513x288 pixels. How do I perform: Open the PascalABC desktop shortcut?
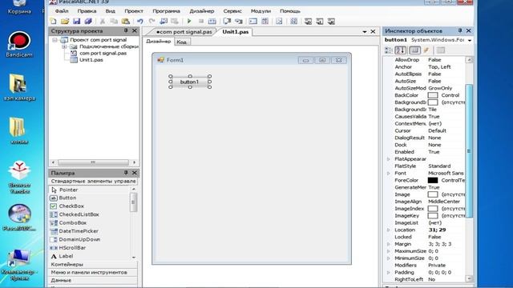coord(19,217)
